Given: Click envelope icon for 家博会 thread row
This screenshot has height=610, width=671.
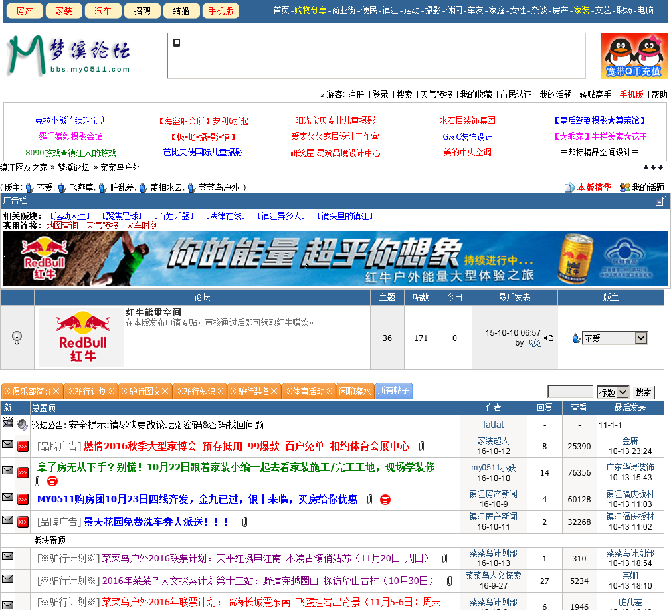Looking at the screenshot, I should tap(7, 444).
